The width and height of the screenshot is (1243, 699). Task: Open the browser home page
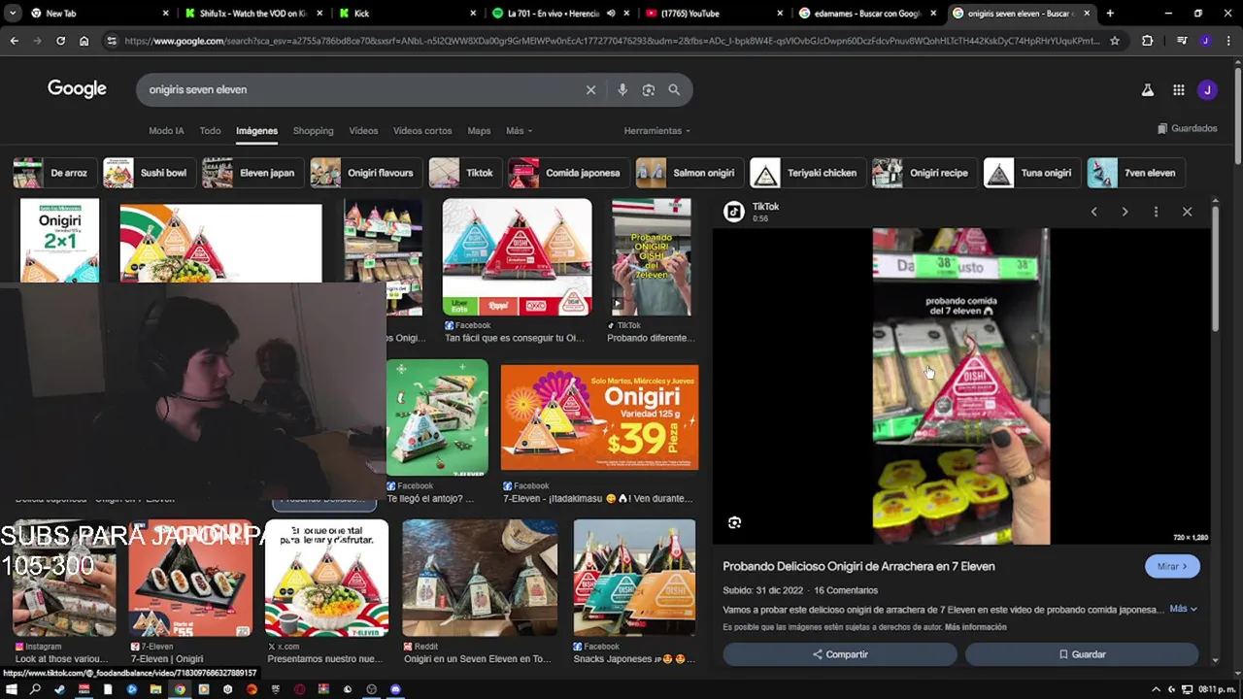pos(84,41)
